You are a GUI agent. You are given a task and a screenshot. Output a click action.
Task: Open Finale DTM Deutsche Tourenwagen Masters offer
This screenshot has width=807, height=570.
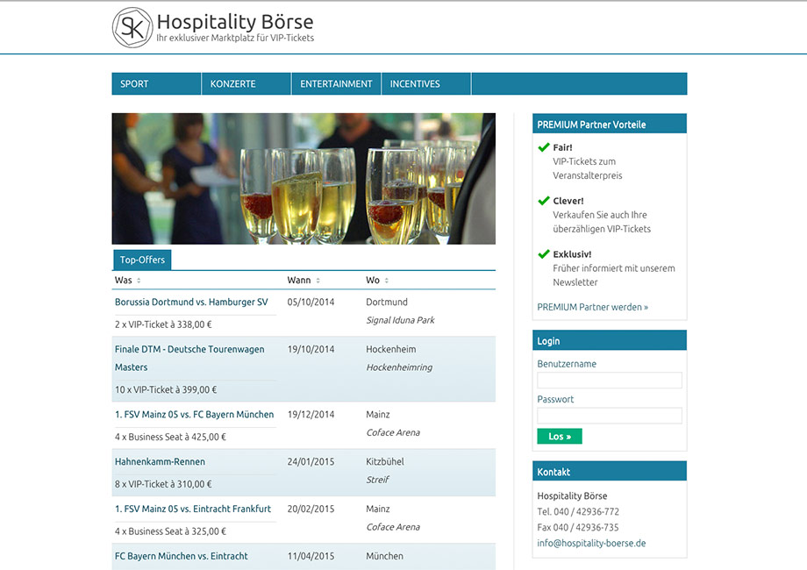click(x=189, y=358)
